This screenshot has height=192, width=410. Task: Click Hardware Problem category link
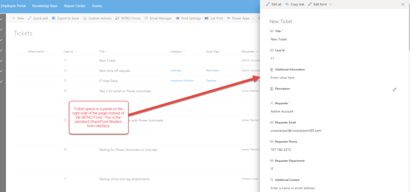pos(182,81)
